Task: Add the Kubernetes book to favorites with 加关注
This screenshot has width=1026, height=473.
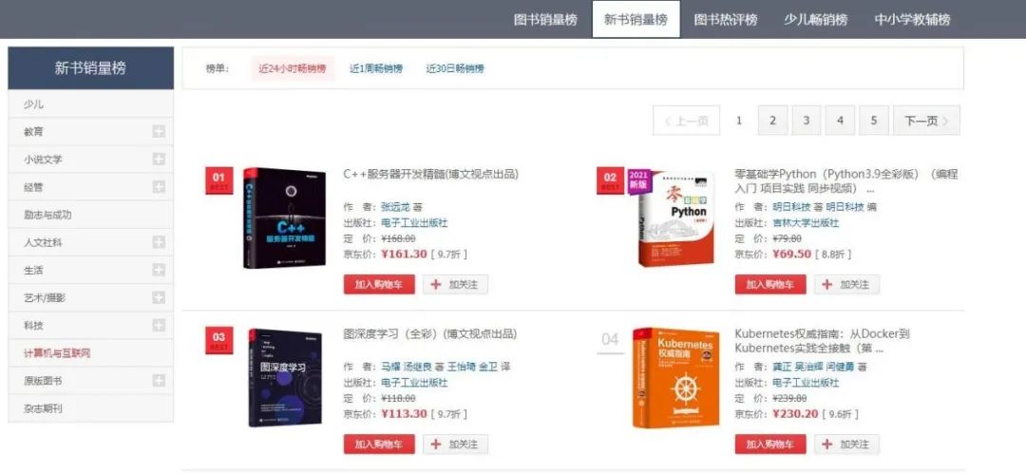Action: pyautogui.click(x=846, y=445)
